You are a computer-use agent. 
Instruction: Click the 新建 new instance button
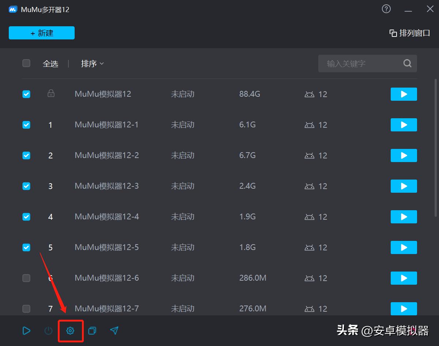41,32
